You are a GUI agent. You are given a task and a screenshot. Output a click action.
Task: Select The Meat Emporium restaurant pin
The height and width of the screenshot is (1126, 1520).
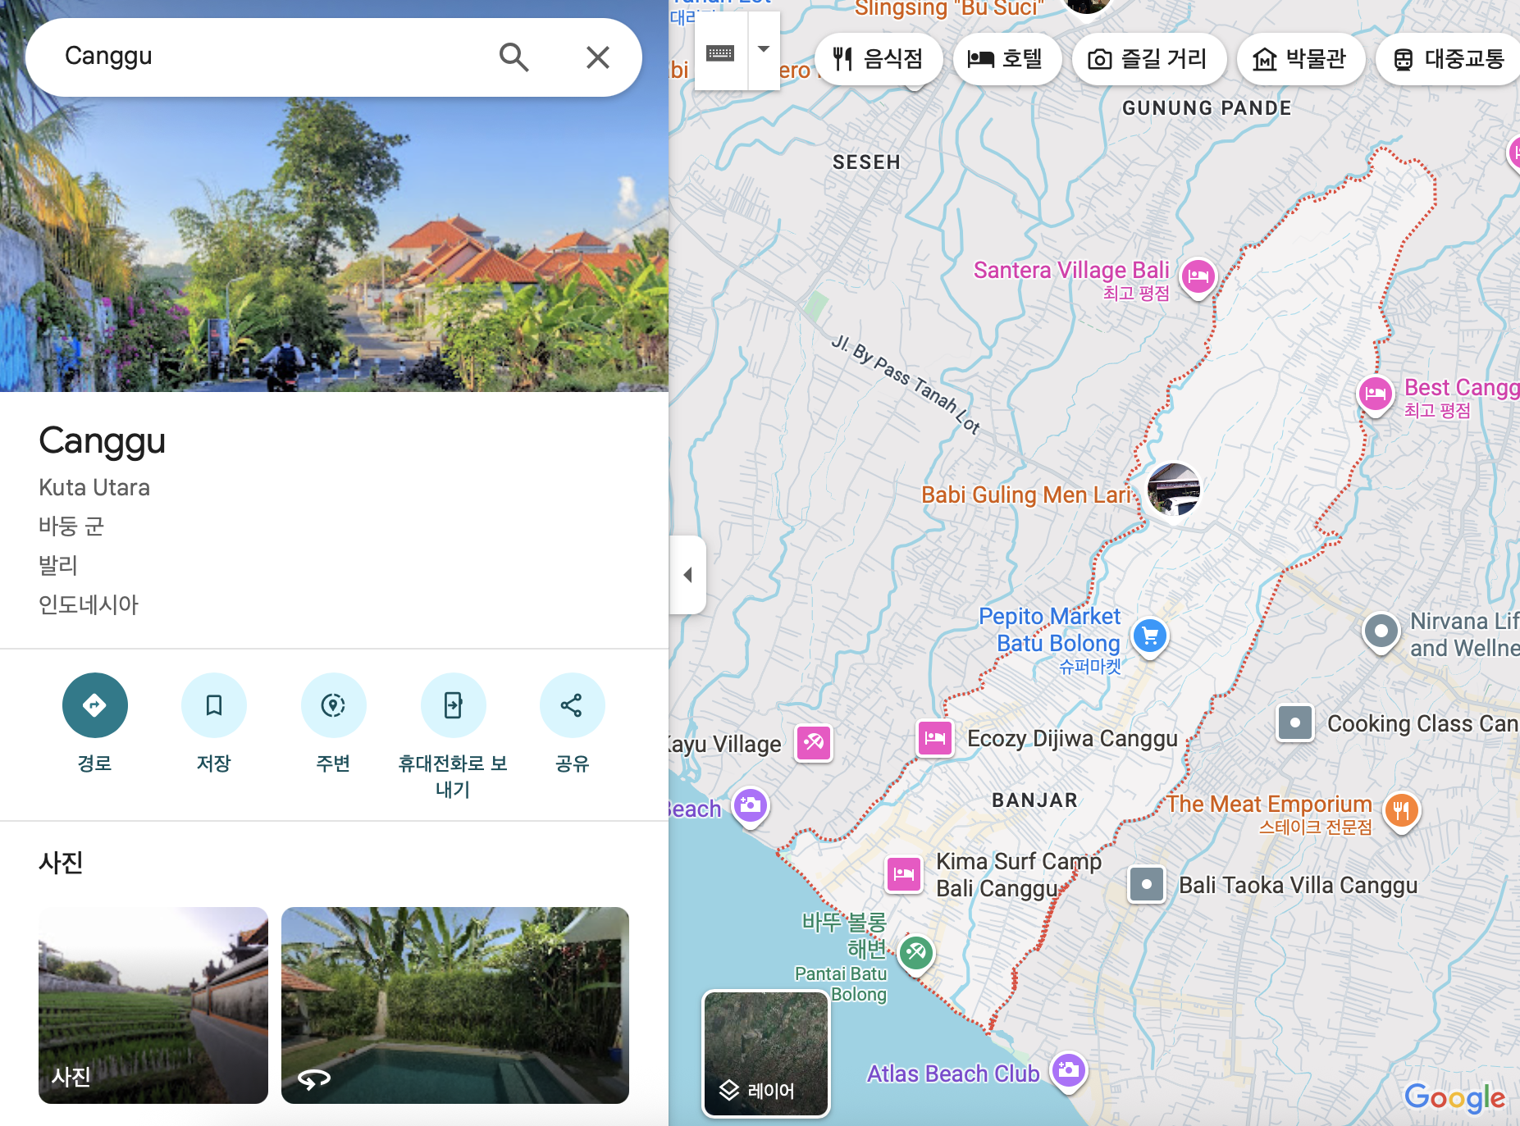click(x=1401, y=812)
